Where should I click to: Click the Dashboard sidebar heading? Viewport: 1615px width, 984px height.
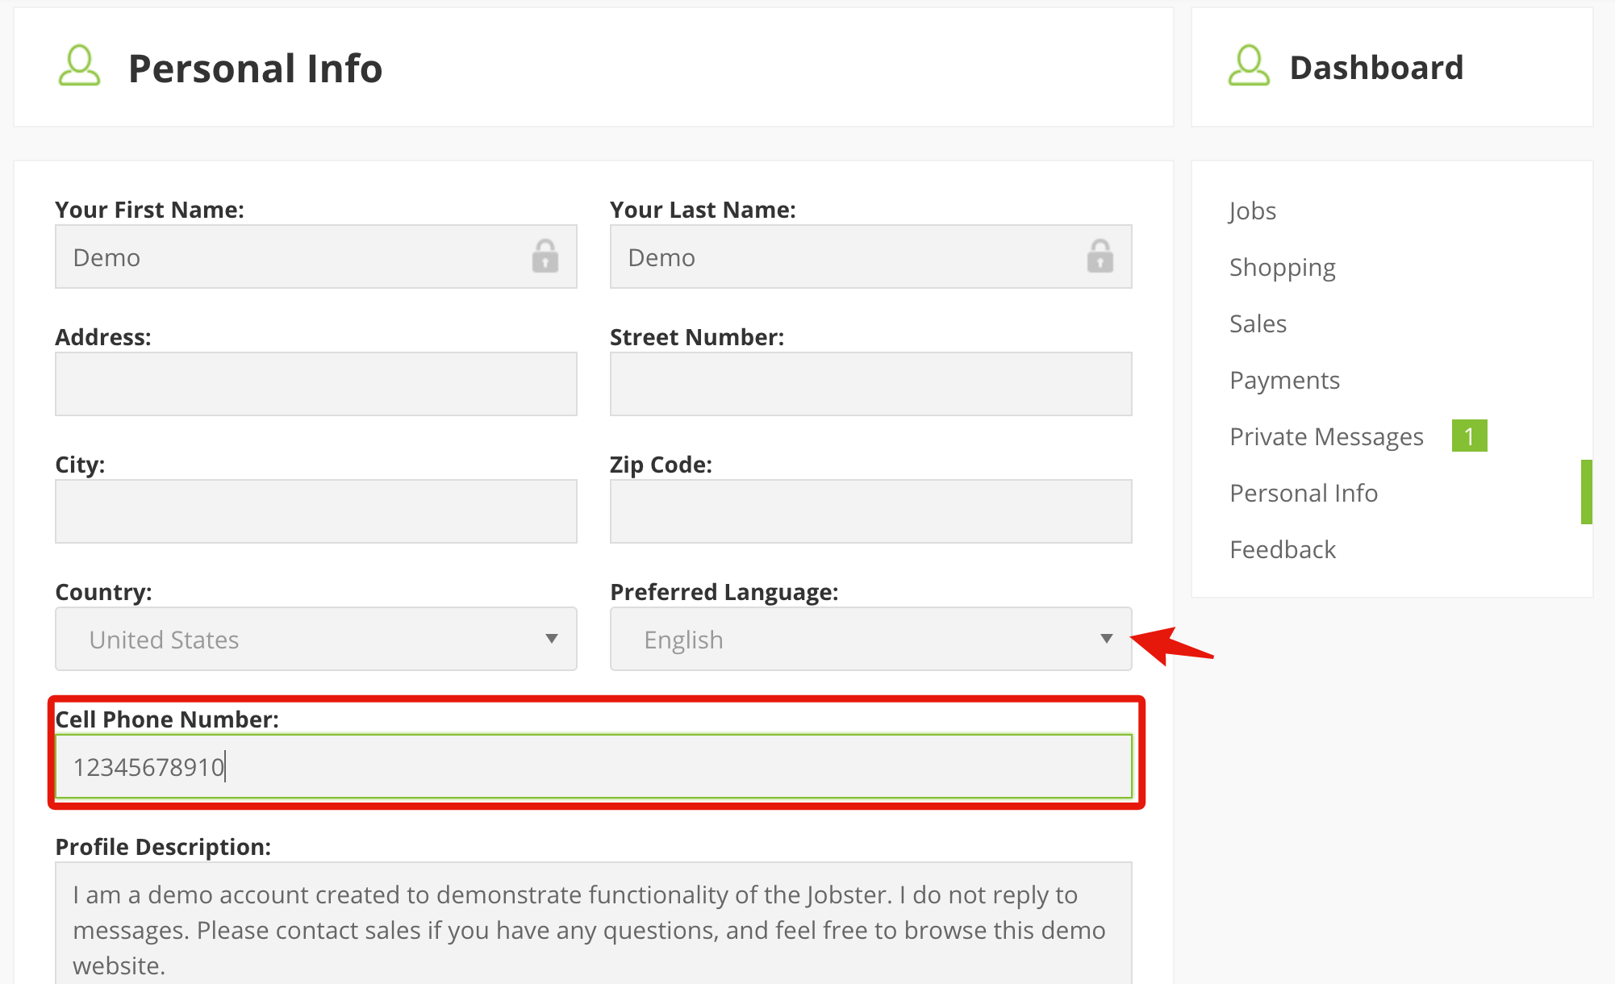click(1376, 68)
